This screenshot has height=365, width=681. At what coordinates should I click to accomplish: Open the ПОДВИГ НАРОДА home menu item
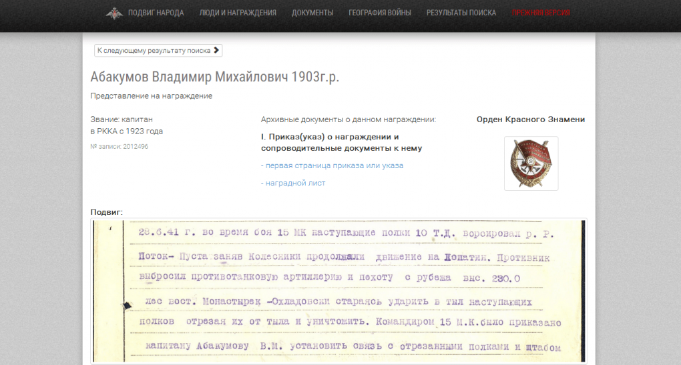[156, 13]
